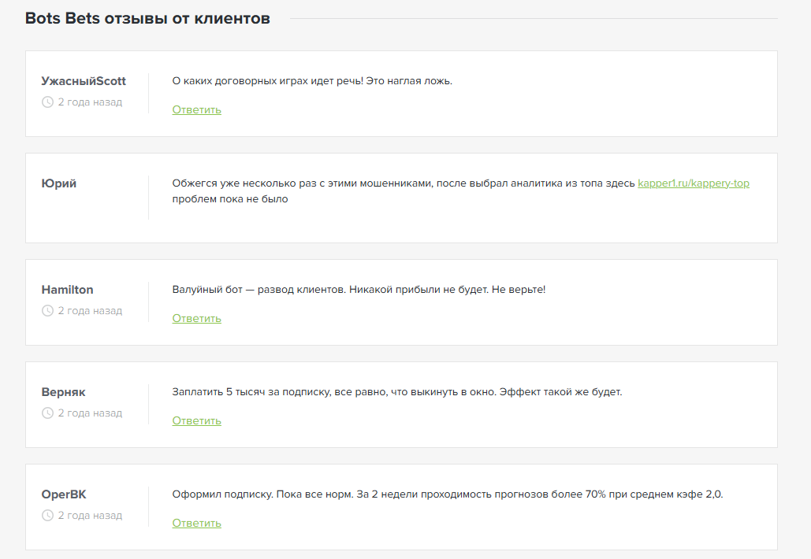This screenshot has width=811, height=559.
Task: Click Ответить under Верняк's comment
Action: point(196,421)
